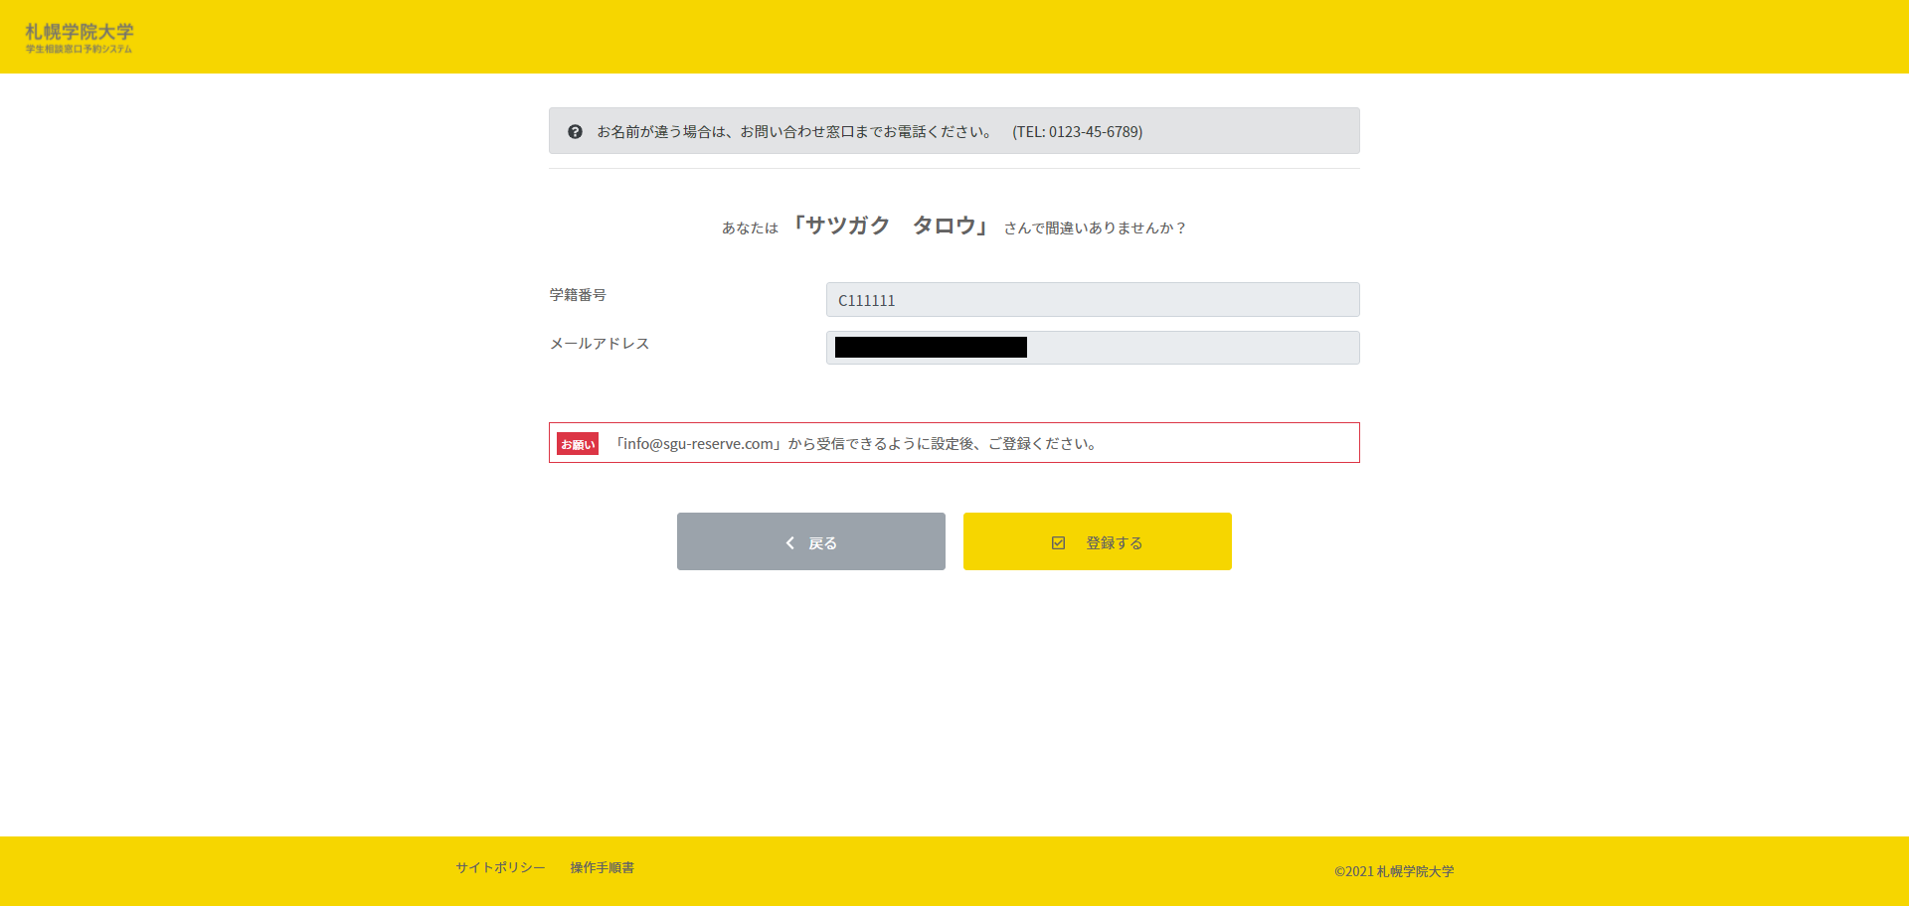Click the redacted メールアドレス field
1909x906 pixels.
coord(1092,347)
